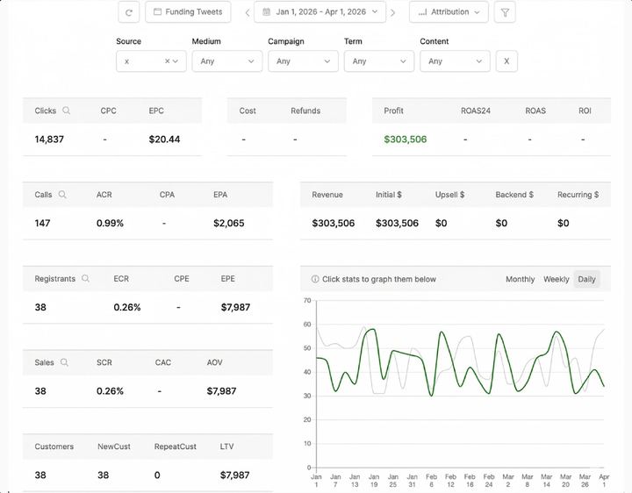
Task: Graph the Calls stat header
Action: pos(43,195)
